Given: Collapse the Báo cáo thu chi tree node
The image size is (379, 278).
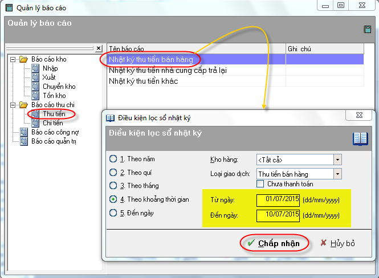Looking at the screenshot, I should (x=13, y=105).
